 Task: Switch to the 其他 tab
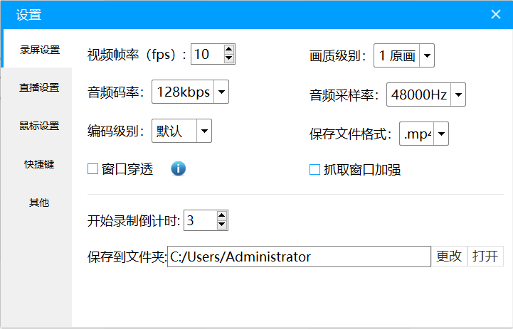tap(39, 203)
